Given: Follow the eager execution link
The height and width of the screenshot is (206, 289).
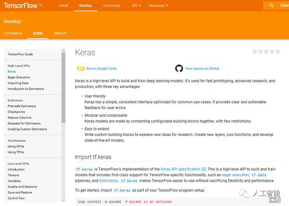Looking at the screenshot, I should (x=235, y=175).
